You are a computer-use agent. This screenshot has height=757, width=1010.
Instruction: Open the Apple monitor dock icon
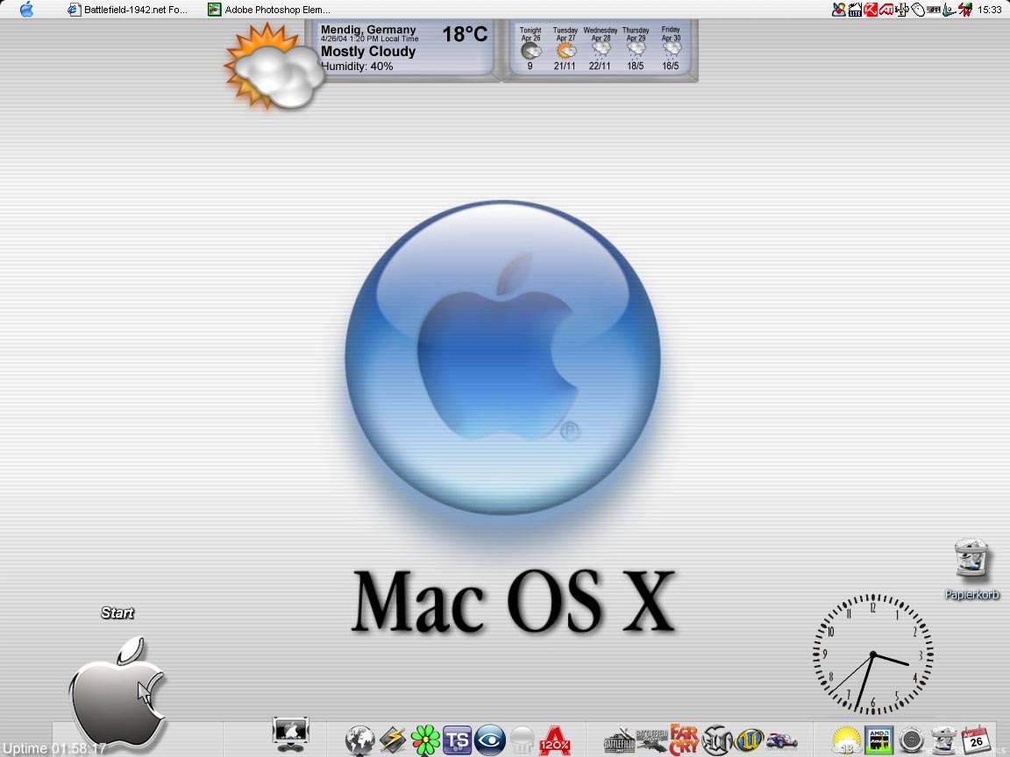tap(290, 734)
